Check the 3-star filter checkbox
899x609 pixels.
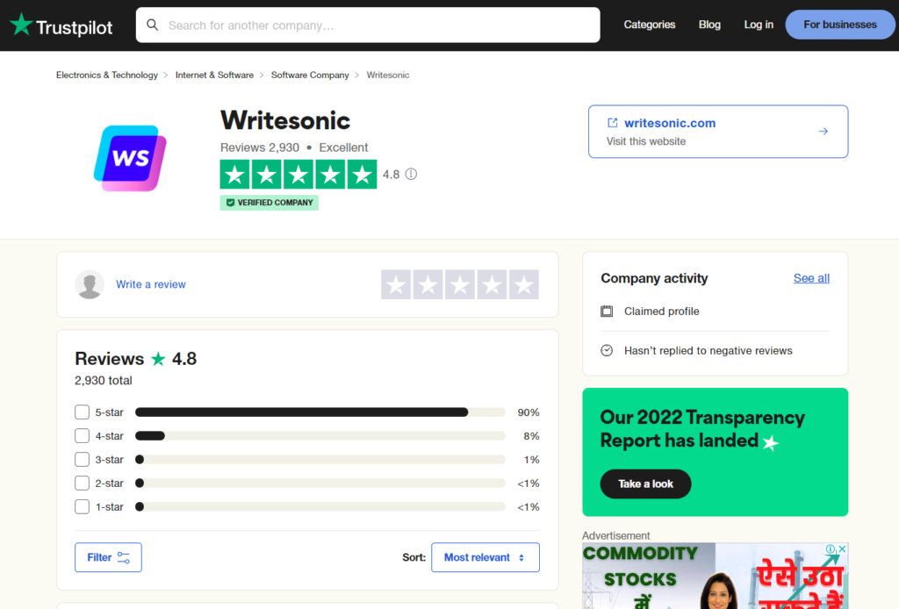[82, 460]
